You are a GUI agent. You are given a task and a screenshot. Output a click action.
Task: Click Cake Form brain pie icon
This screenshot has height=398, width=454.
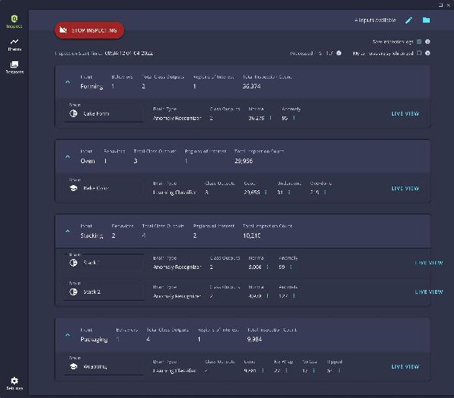(73, 113)
